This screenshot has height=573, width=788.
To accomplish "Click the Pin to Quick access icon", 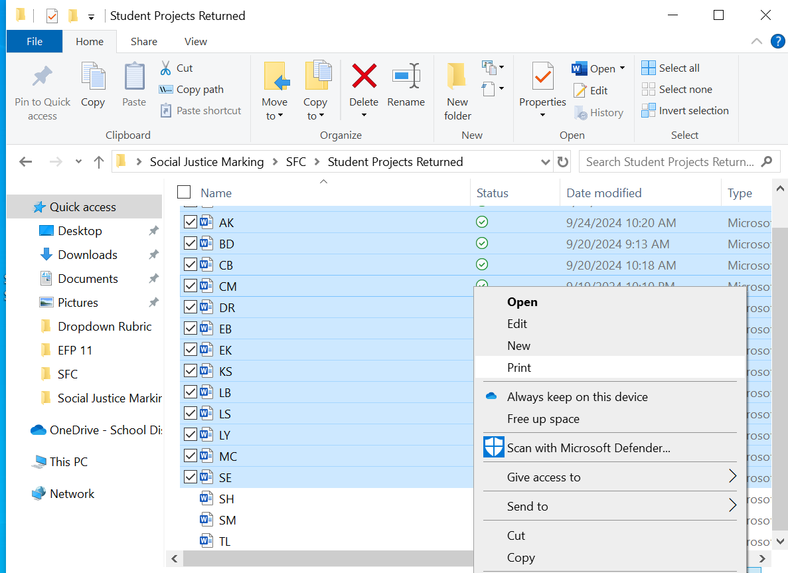I will (x=42, y=76).
